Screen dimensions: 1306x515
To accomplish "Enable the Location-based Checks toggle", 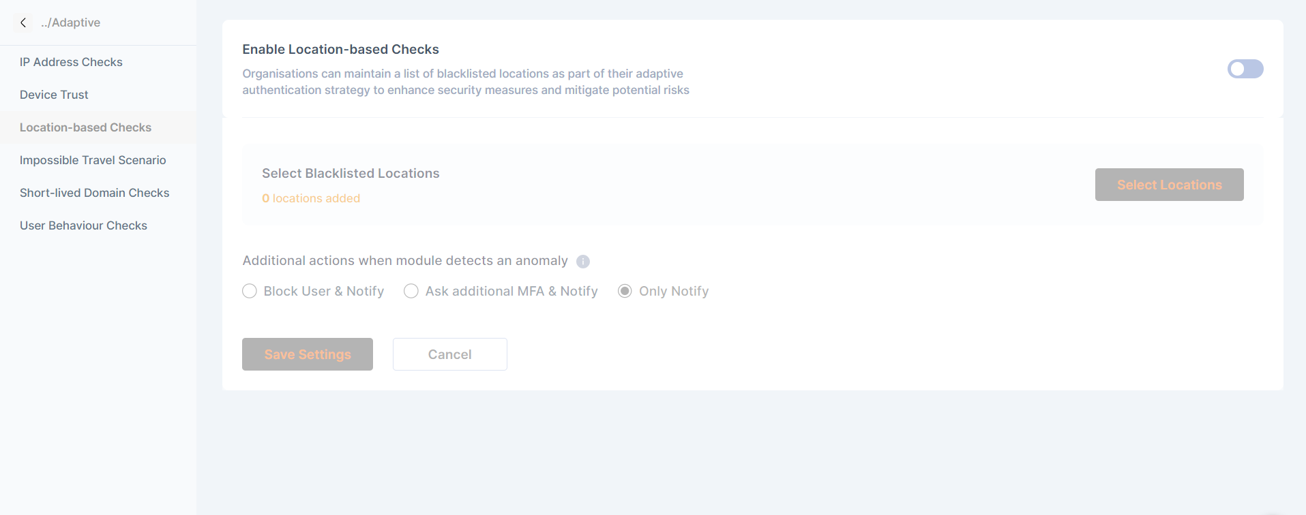I will pos(1245,69).
